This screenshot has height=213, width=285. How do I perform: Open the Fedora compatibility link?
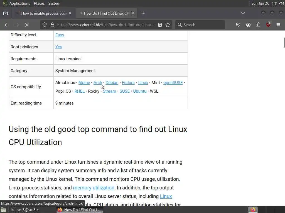128,83
